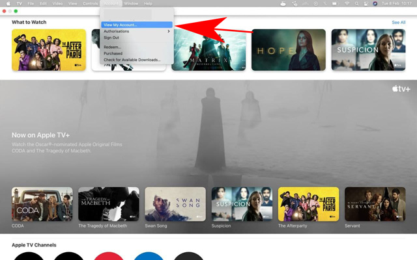This screenshot has width=417, height=260.
Task: Open The Afterparty thumbnail in Apple TV+ row
Action: pyautogui.click(x=308, y=204)
